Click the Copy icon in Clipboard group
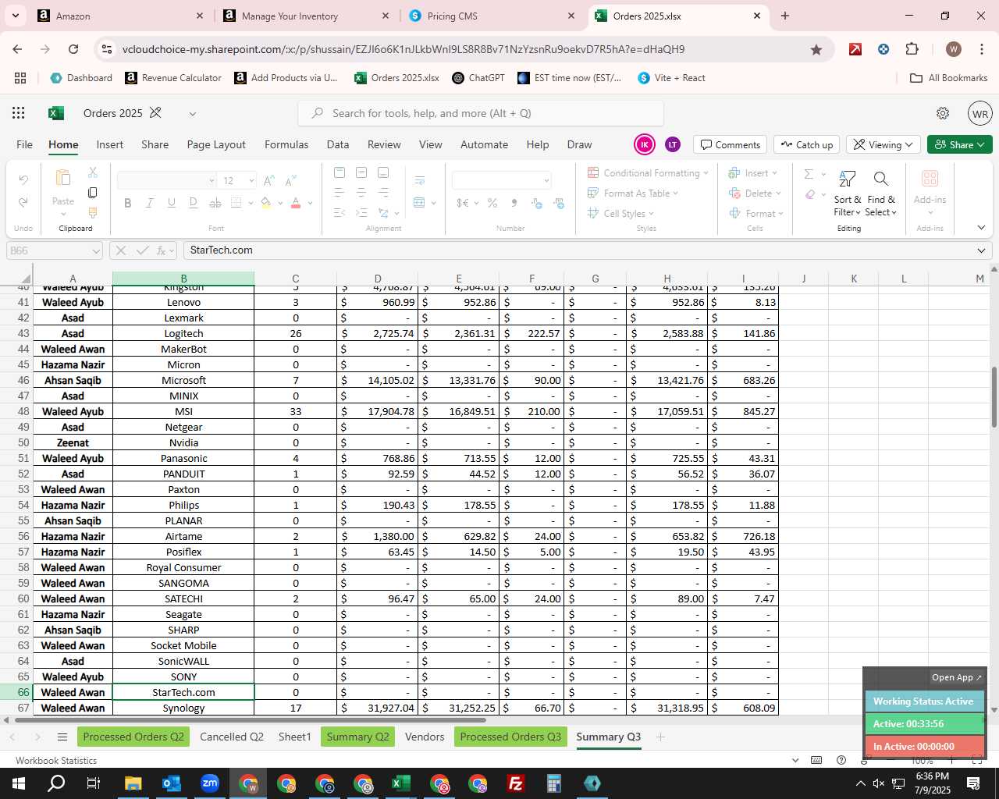The image size is (999, 799). click(x=93, y=193)
